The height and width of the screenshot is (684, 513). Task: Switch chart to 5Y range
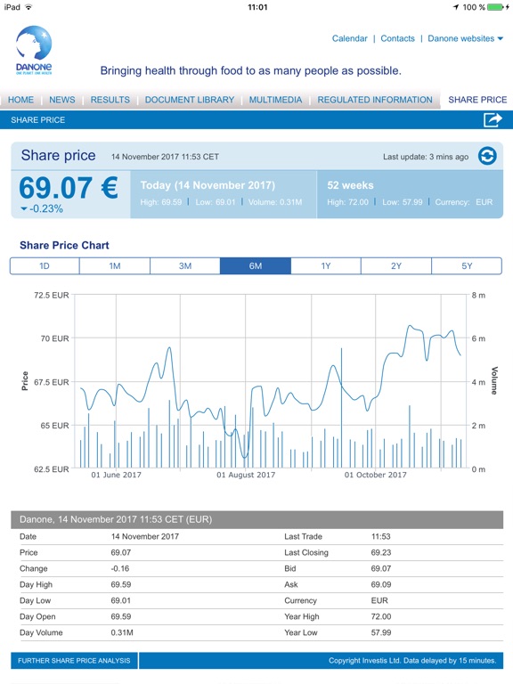pos(467,265)
